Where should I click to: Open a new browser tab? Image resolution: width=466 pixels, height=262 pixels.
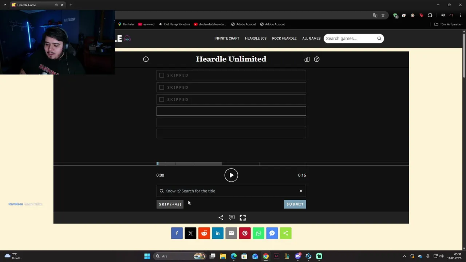pyautogui.click(x=71, y=5)
